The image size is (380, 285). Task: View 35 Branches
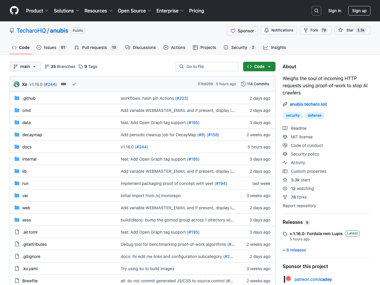tap(60, 66)
